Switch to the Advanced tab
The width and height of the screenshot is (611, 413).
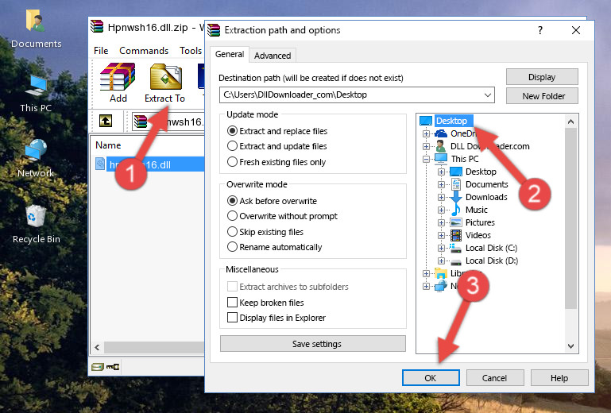coord(273,56)
